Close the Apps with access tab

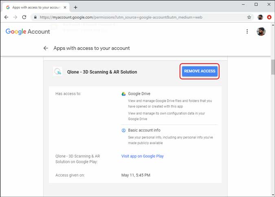pyautogui.click(x=65, y=7)
